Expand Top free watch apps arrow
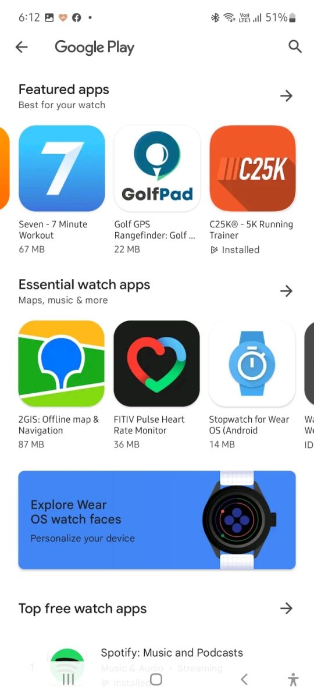The width and height of the screenshot is (314, 698). coord(286,608)
